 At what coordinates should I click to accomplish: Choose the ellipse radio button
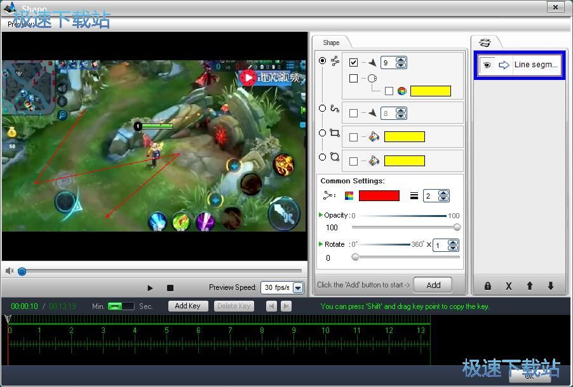[x=322, y=157]
